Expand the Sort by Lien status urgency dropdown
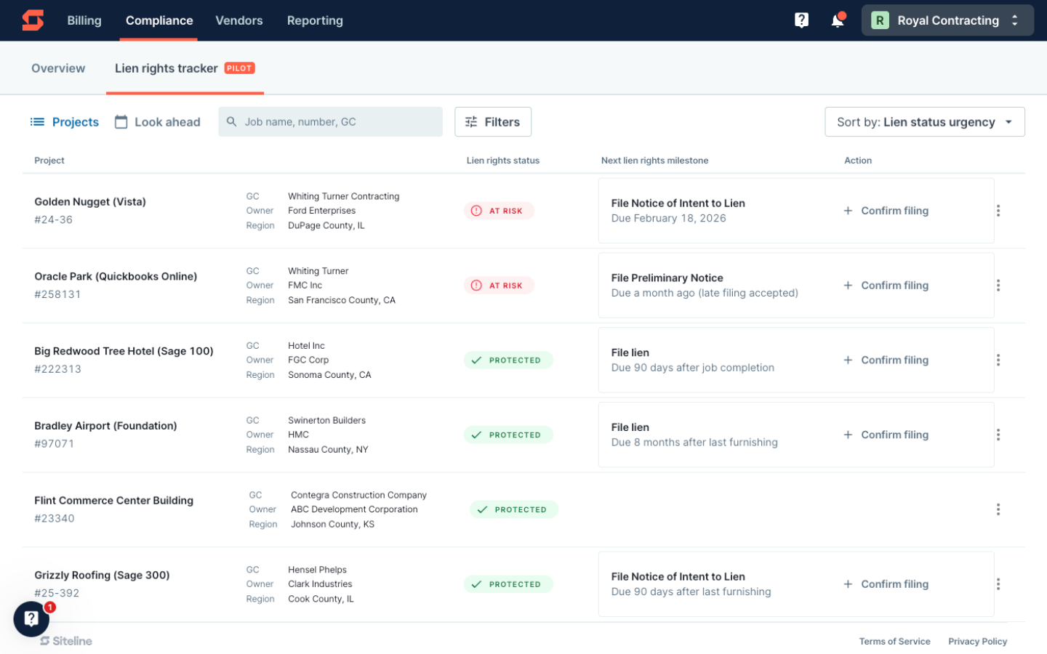1047x654 pixels. tap(924, 121)
